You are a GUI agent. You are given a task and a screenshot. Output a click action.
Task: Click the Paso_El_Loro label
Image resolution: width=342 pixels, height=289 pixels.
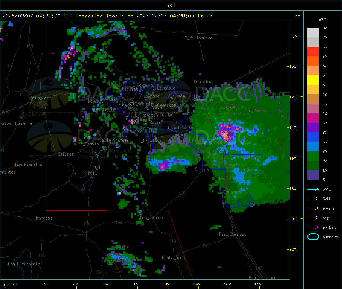click(x=263, y=278)
